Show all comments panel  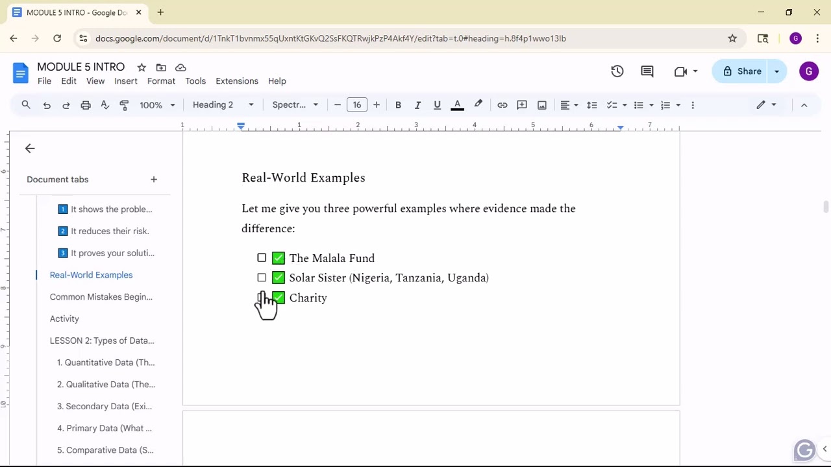pos(647,71)
